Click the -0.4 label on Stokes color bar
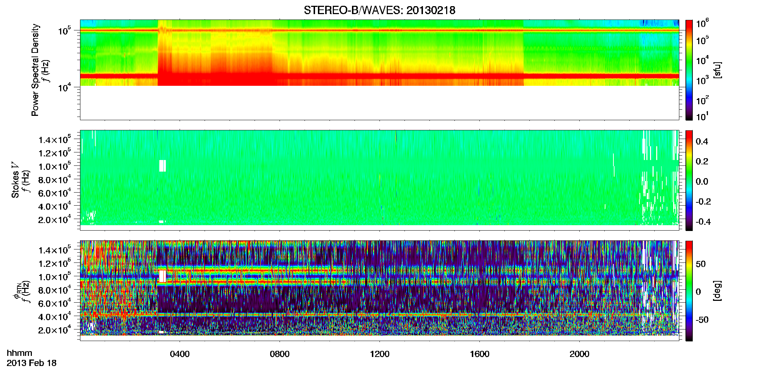 pos(703,222)
